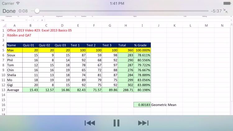Select Shelia's Test 2 score 81
233x131 pixels.
pos(94,75)
